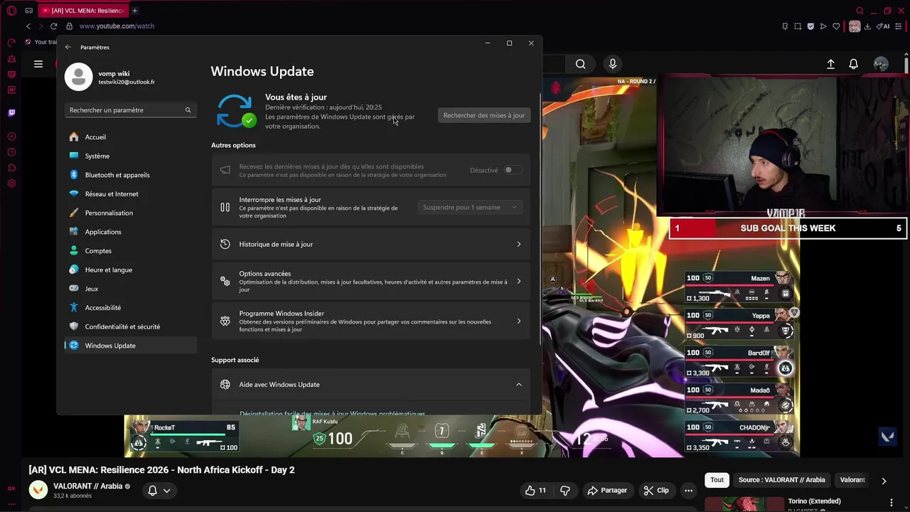
Task: Click the GX Corner gamepad icon
Action: click(x=29, y=11)
